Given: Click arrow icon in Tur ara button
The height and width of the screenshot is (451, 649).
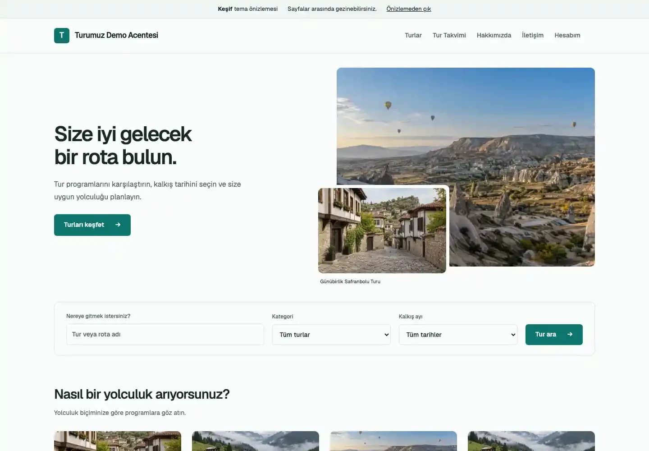Looking at the screenshot, I should pyautogui.click(x=570, y=334).
